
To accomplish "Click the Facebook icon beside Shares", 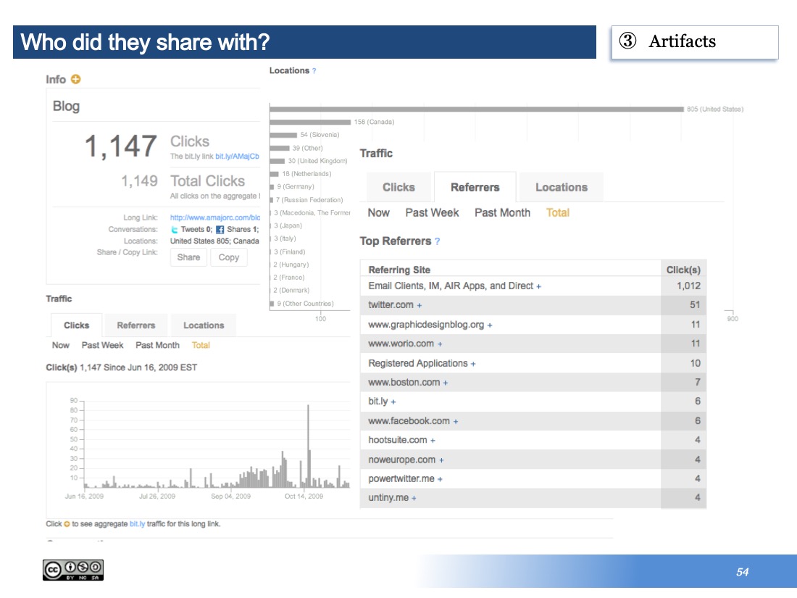I will click(220, 230).
